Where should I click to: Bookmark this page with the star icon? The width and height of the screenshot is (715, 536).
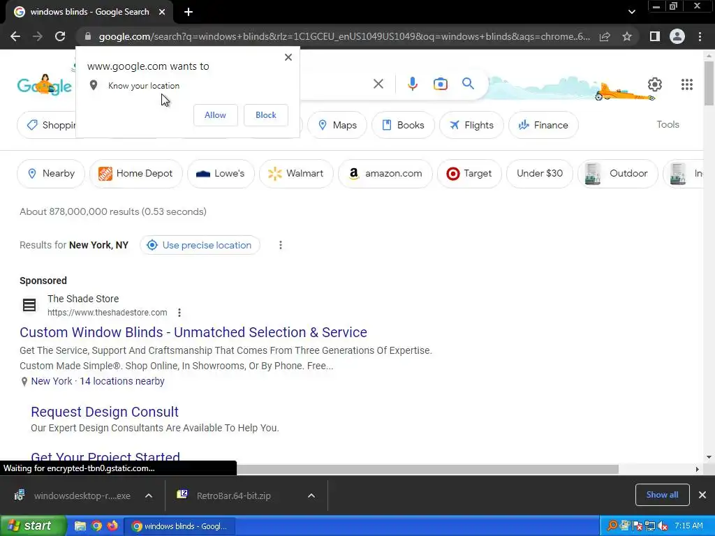pyautogui.click(x=627, y=36)
